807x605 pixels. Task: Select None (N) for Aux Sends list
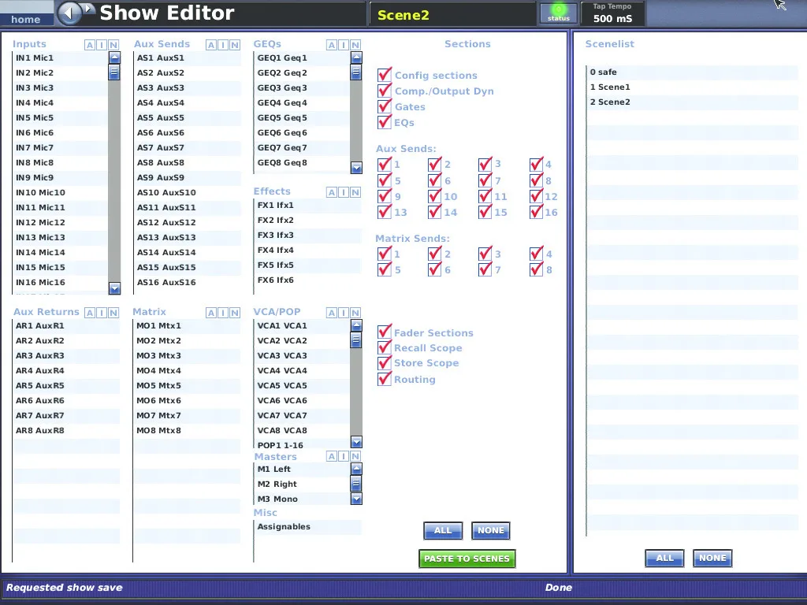[235, 45]
